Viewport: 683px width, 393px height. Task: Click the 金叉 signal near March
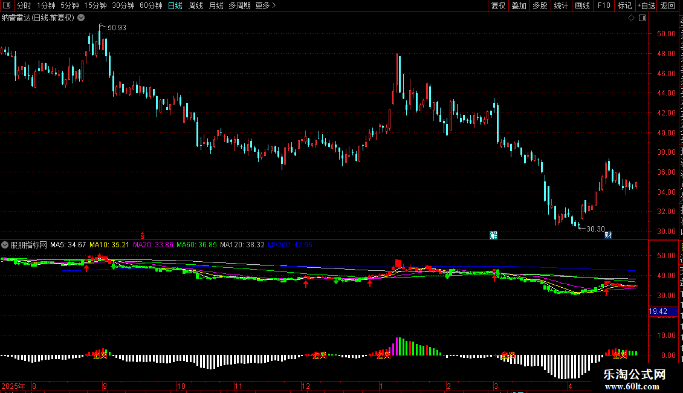coord(508,356)
